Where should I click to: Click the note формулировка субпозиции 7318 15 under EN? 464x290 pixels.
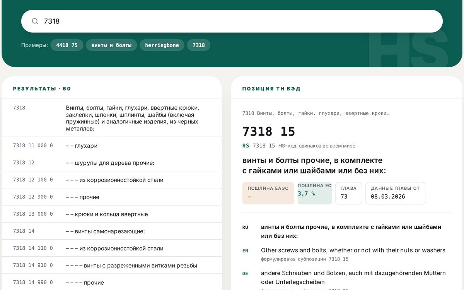(x=305, y=259)
